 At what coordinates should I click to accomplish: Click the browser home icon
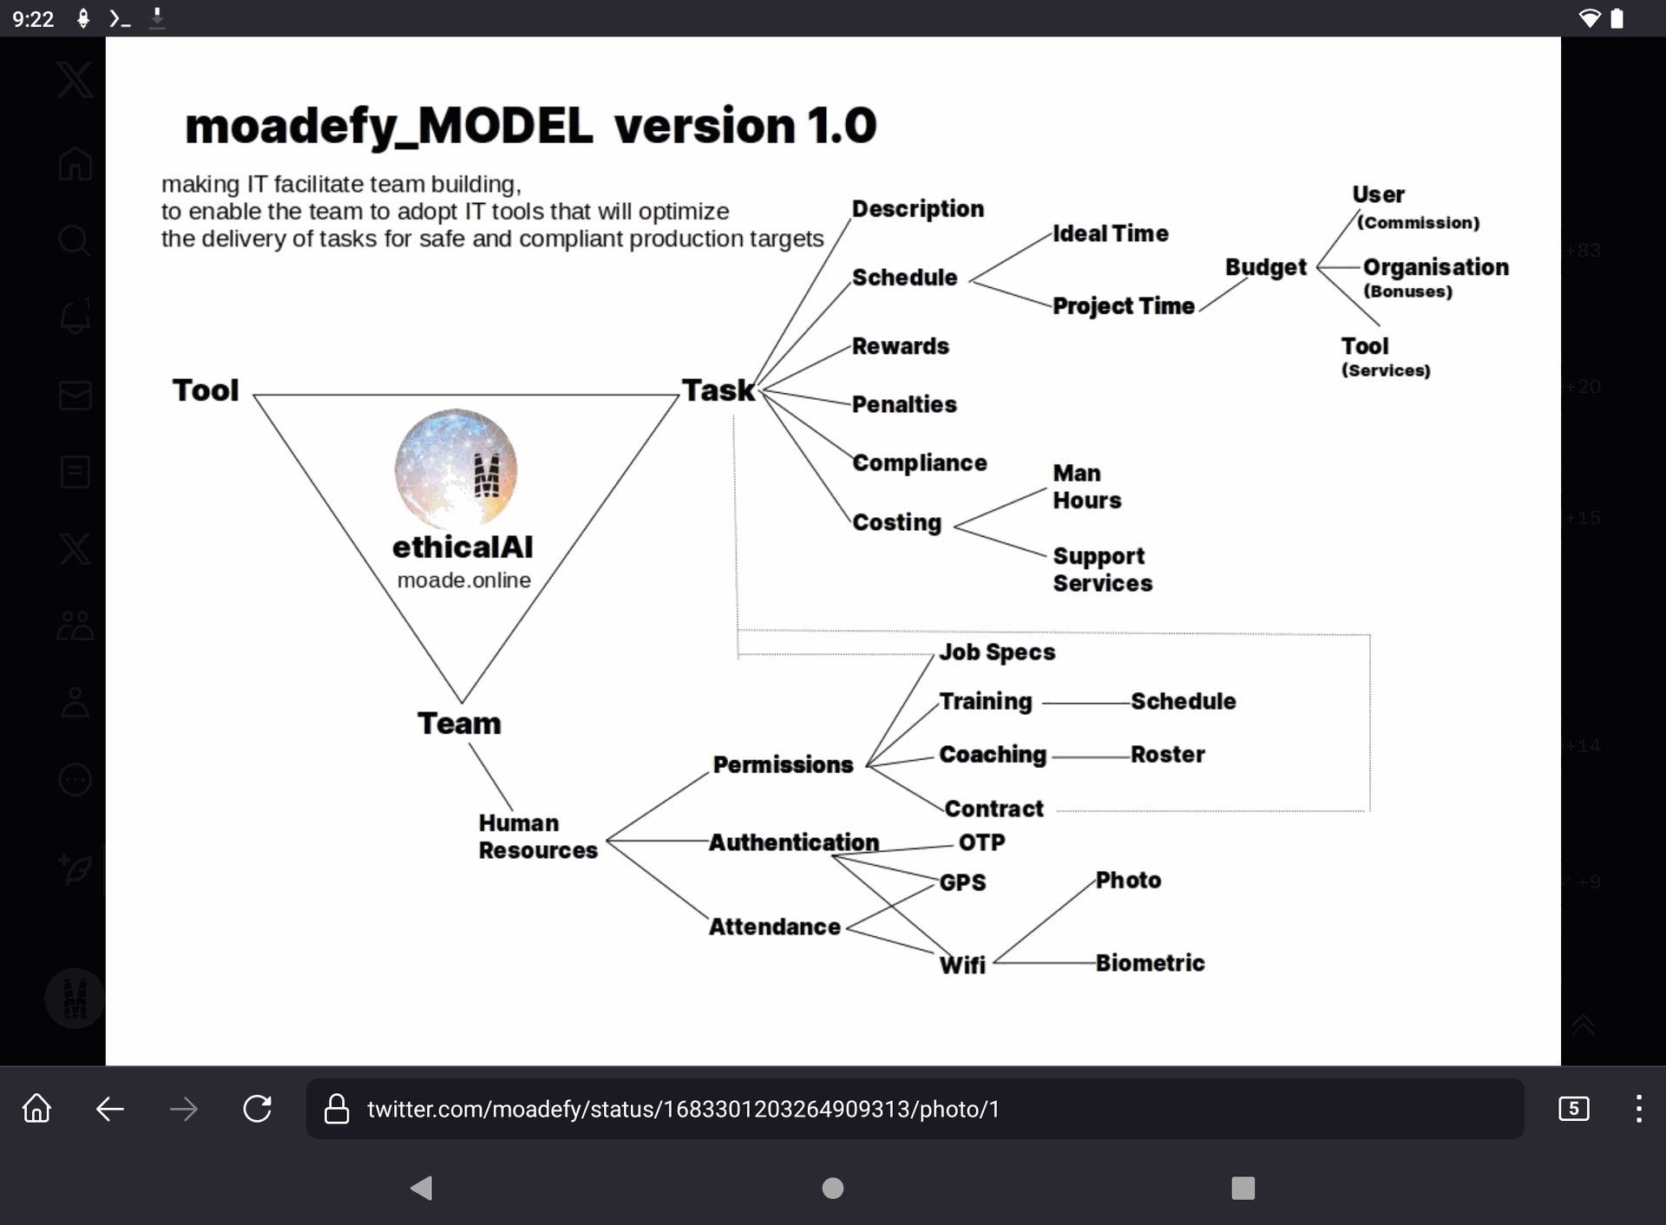36,1109
